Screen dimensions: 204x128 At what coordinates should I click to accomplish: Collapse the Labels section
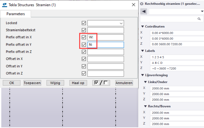143,51
